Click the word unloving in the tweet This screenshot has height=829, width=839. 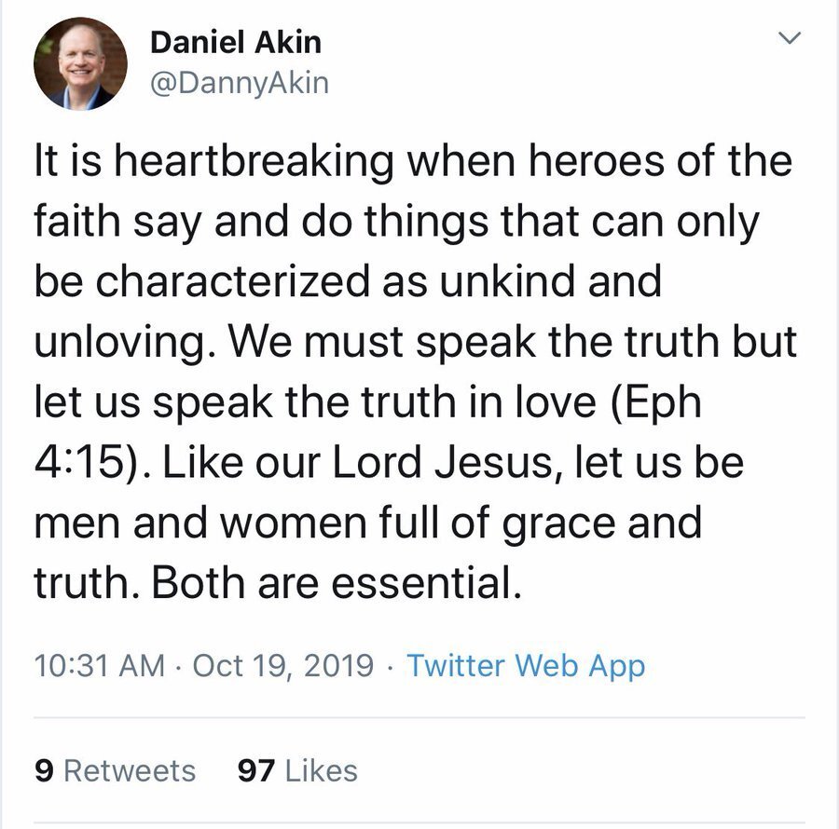[x=121, y=343]
